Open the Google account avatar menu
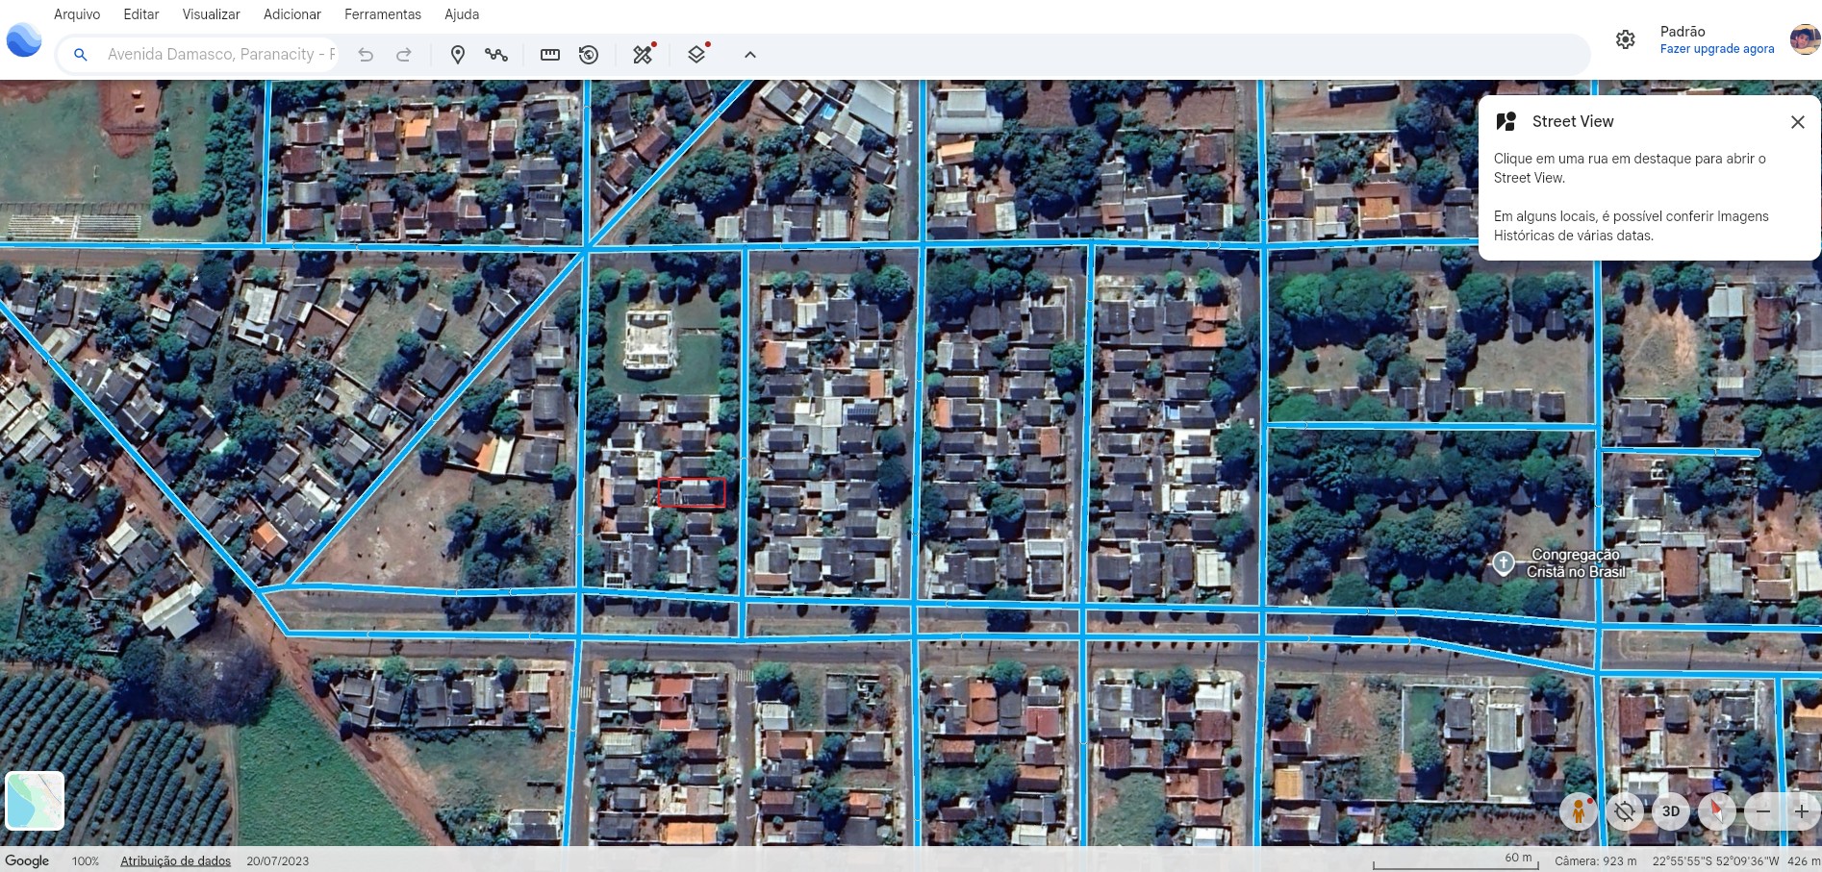The width and height of the screenshot is (1822, 872). pyautogui.click(x=1804, y=39)
